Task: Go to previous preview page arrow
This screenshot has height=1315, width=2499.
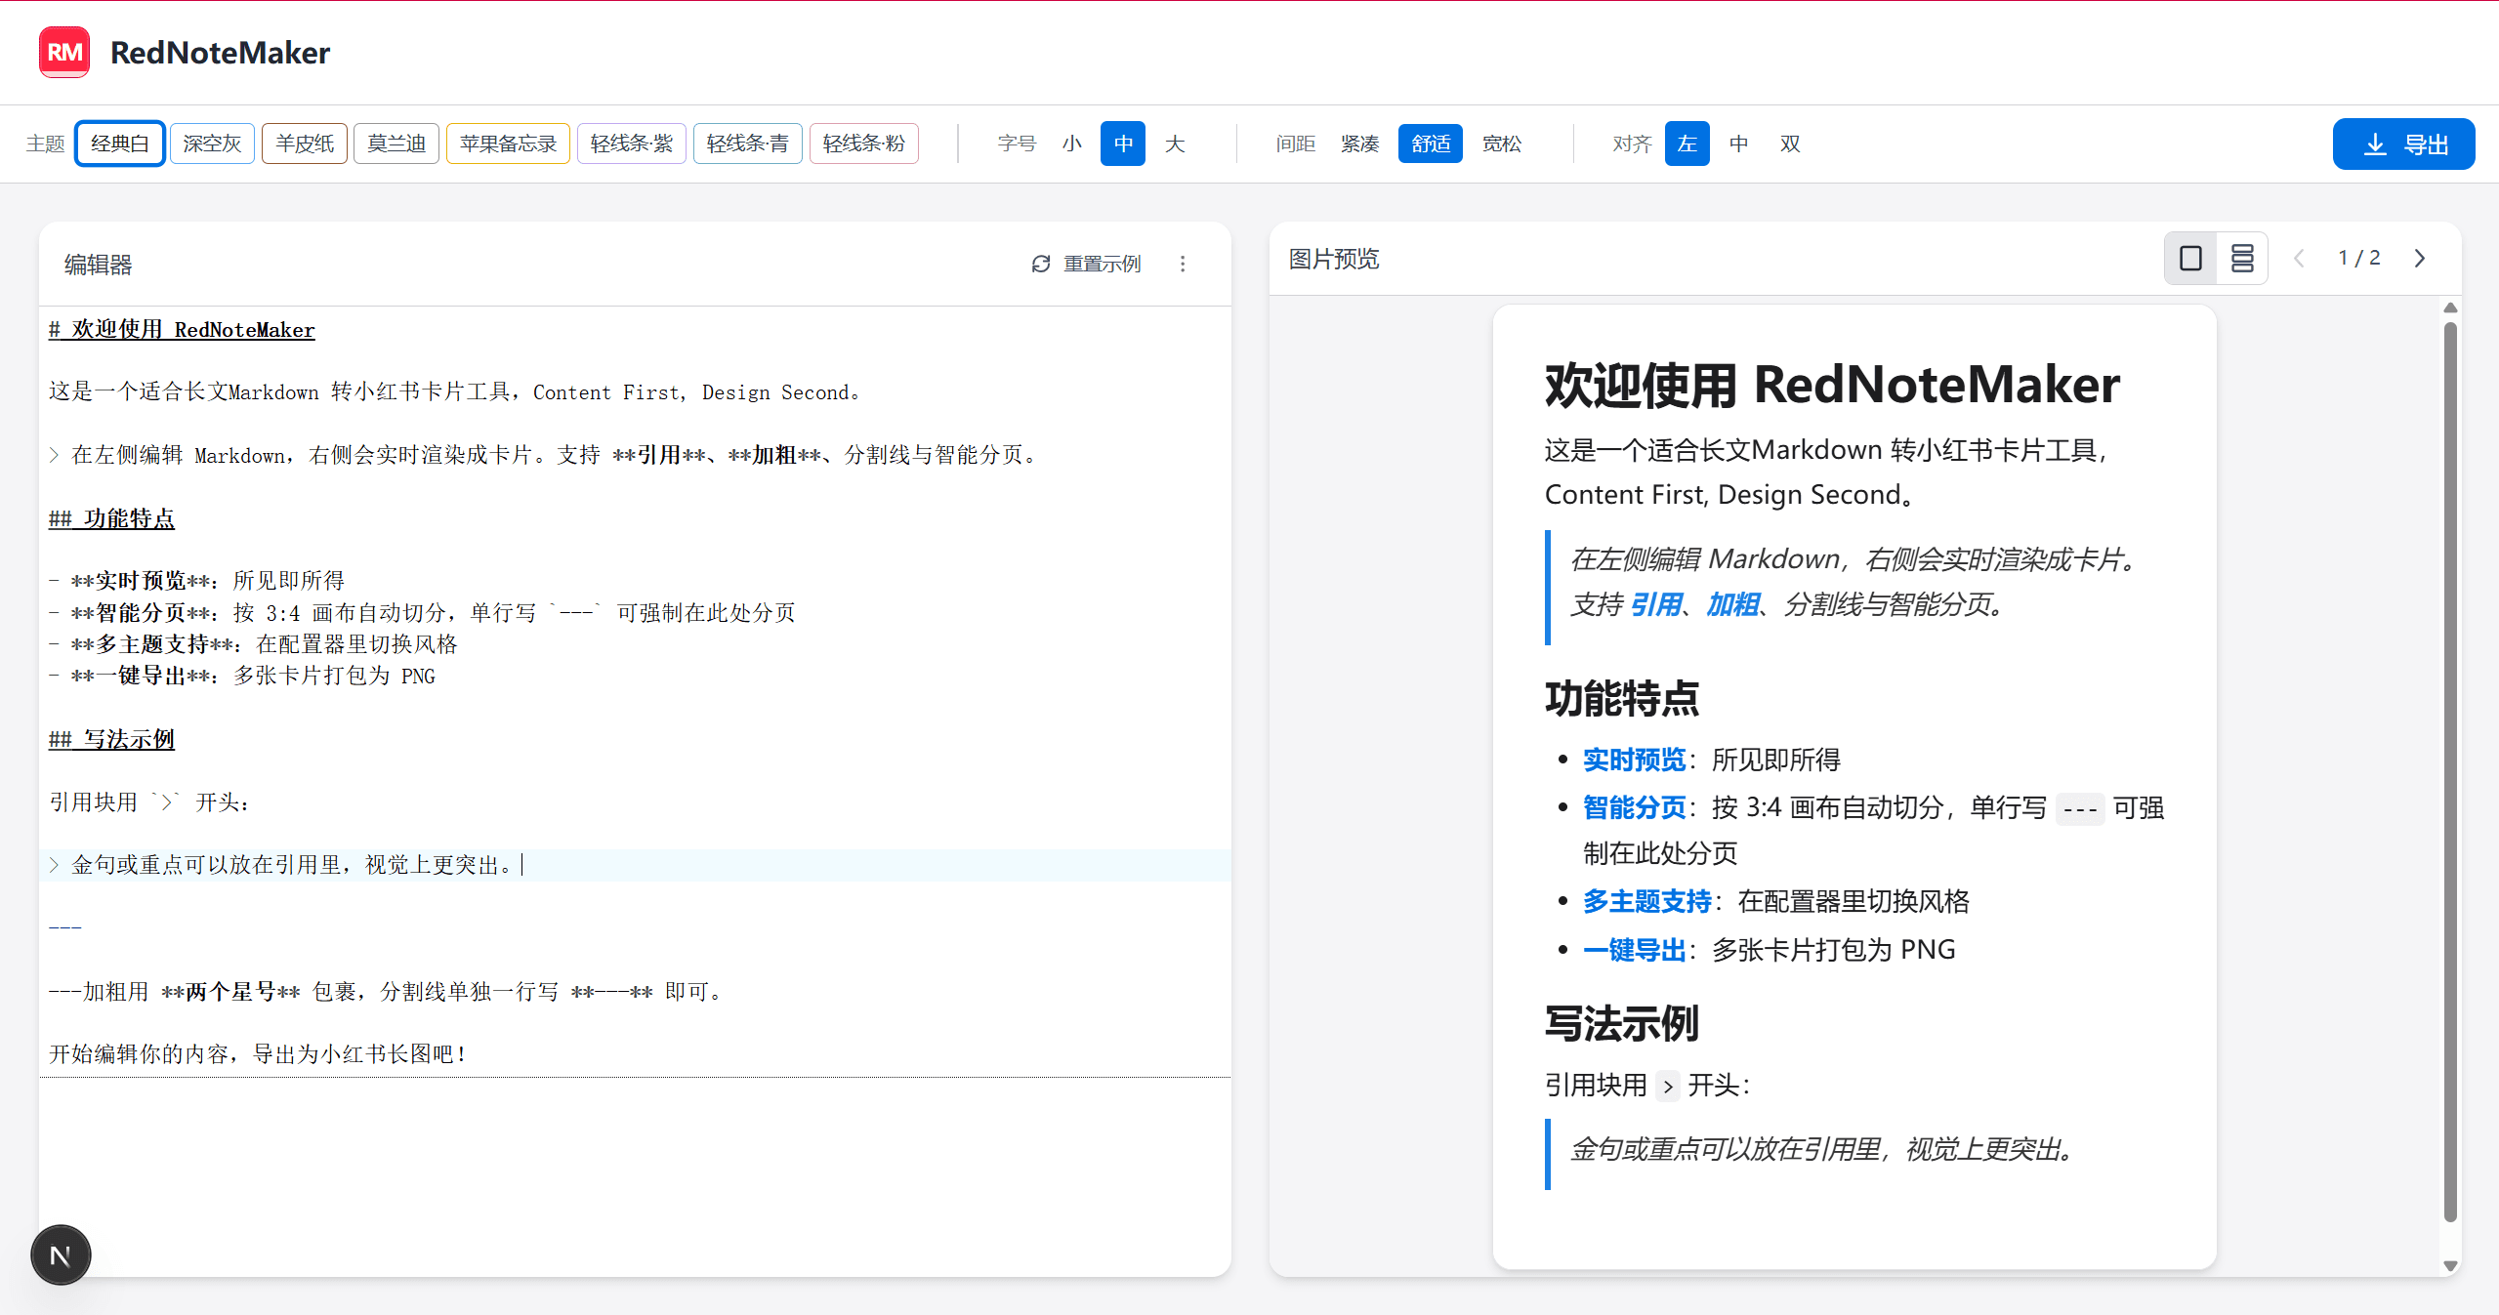Action: (2300, 258)
